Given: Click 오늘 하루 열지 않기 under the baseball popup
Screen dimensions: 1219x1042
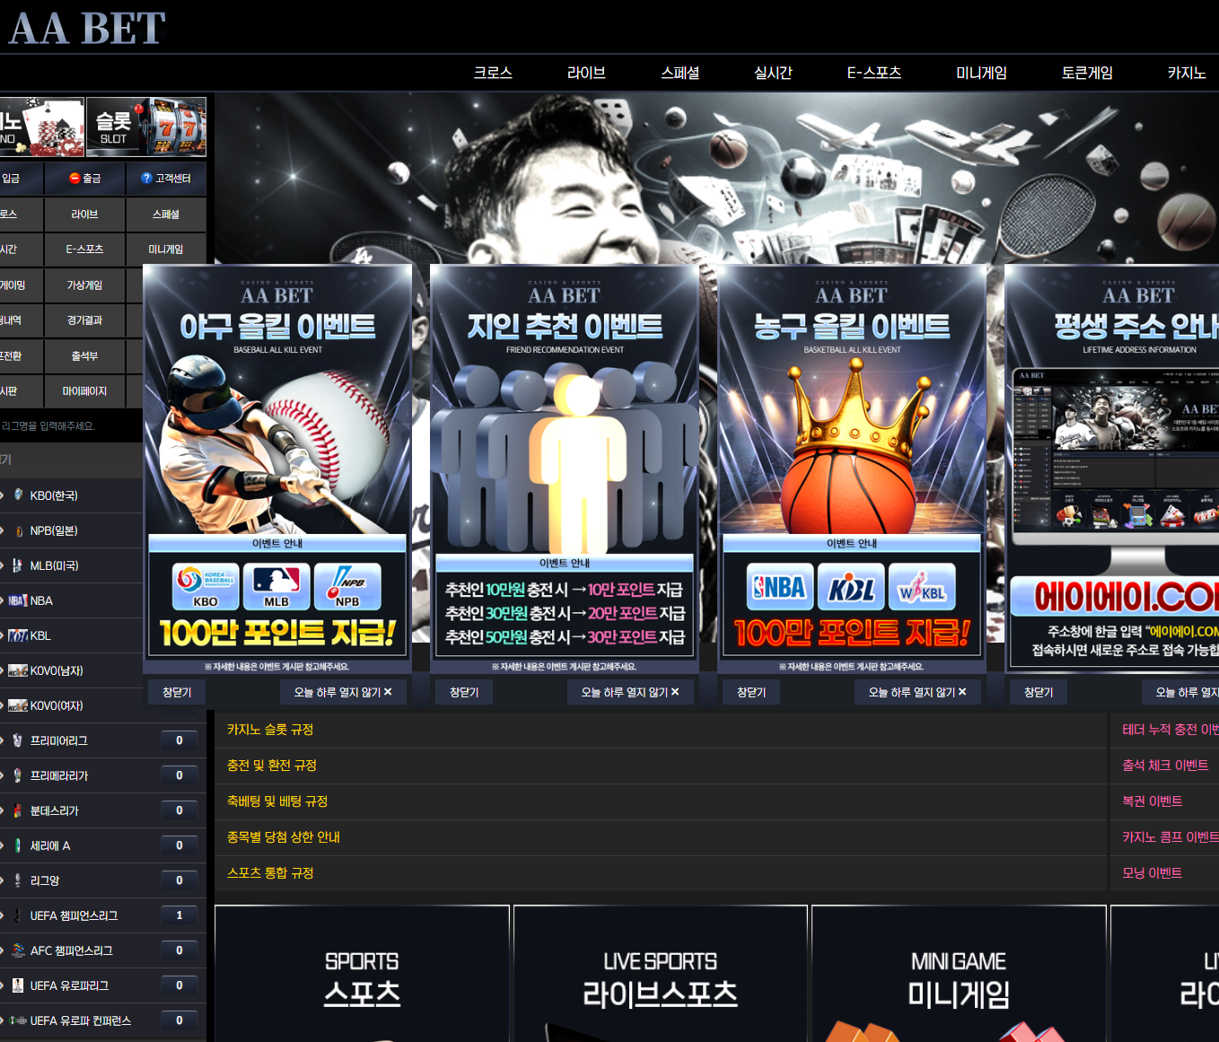Looking at the screenshot, I should pyautogui.click(x=343, y=693).
